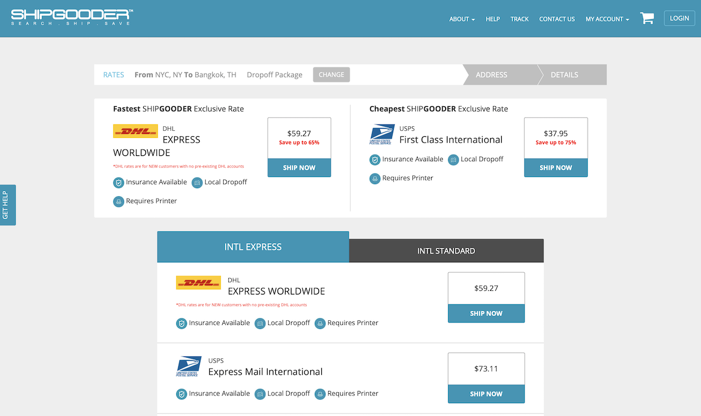The image size is (701, 416).
Task: Open the HELP page
Action: pos(493,19)
